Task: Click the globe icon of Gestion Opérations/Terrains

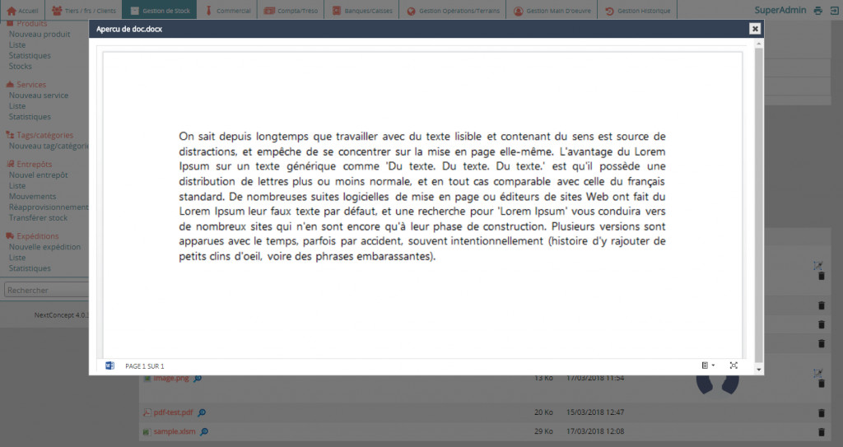Action: click(x=412, y=11)
